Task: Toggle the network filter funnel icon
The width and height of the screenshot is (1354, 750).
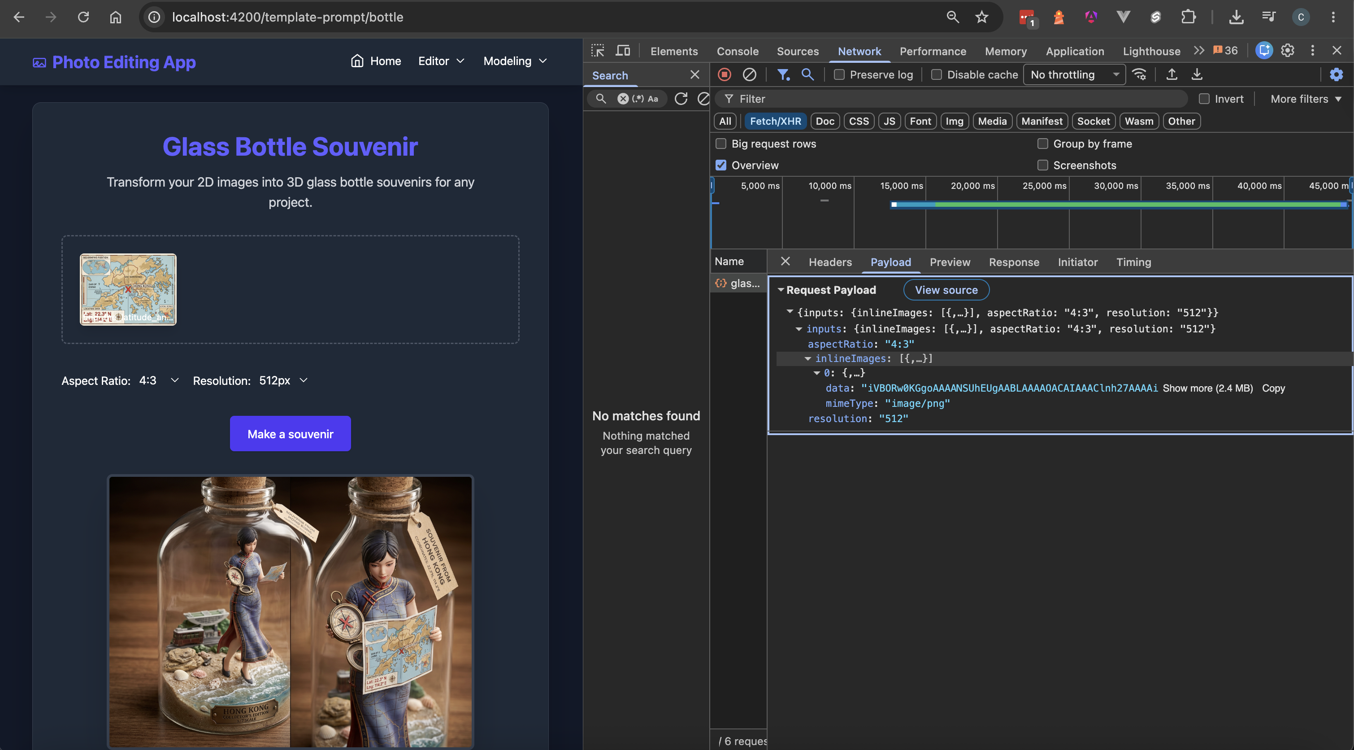Action: pyautogui.click(x=783, y=74)
